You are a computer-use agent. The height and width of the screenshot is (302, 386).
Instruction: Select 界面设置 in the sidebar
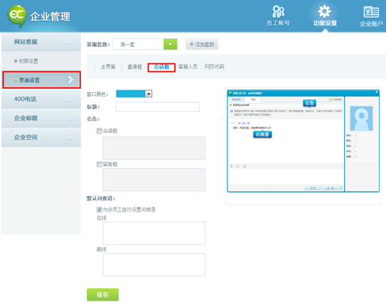pyautogui.click(x=41, y=80)
